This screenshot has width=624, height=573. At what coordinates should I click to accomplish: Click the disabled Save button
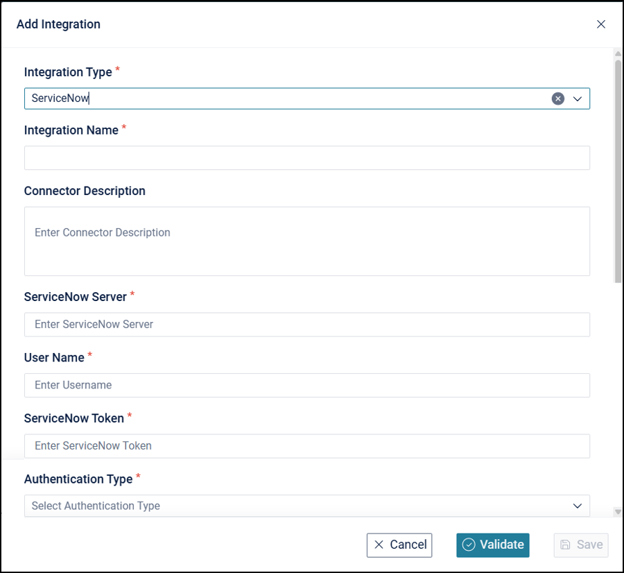(580, 545)
